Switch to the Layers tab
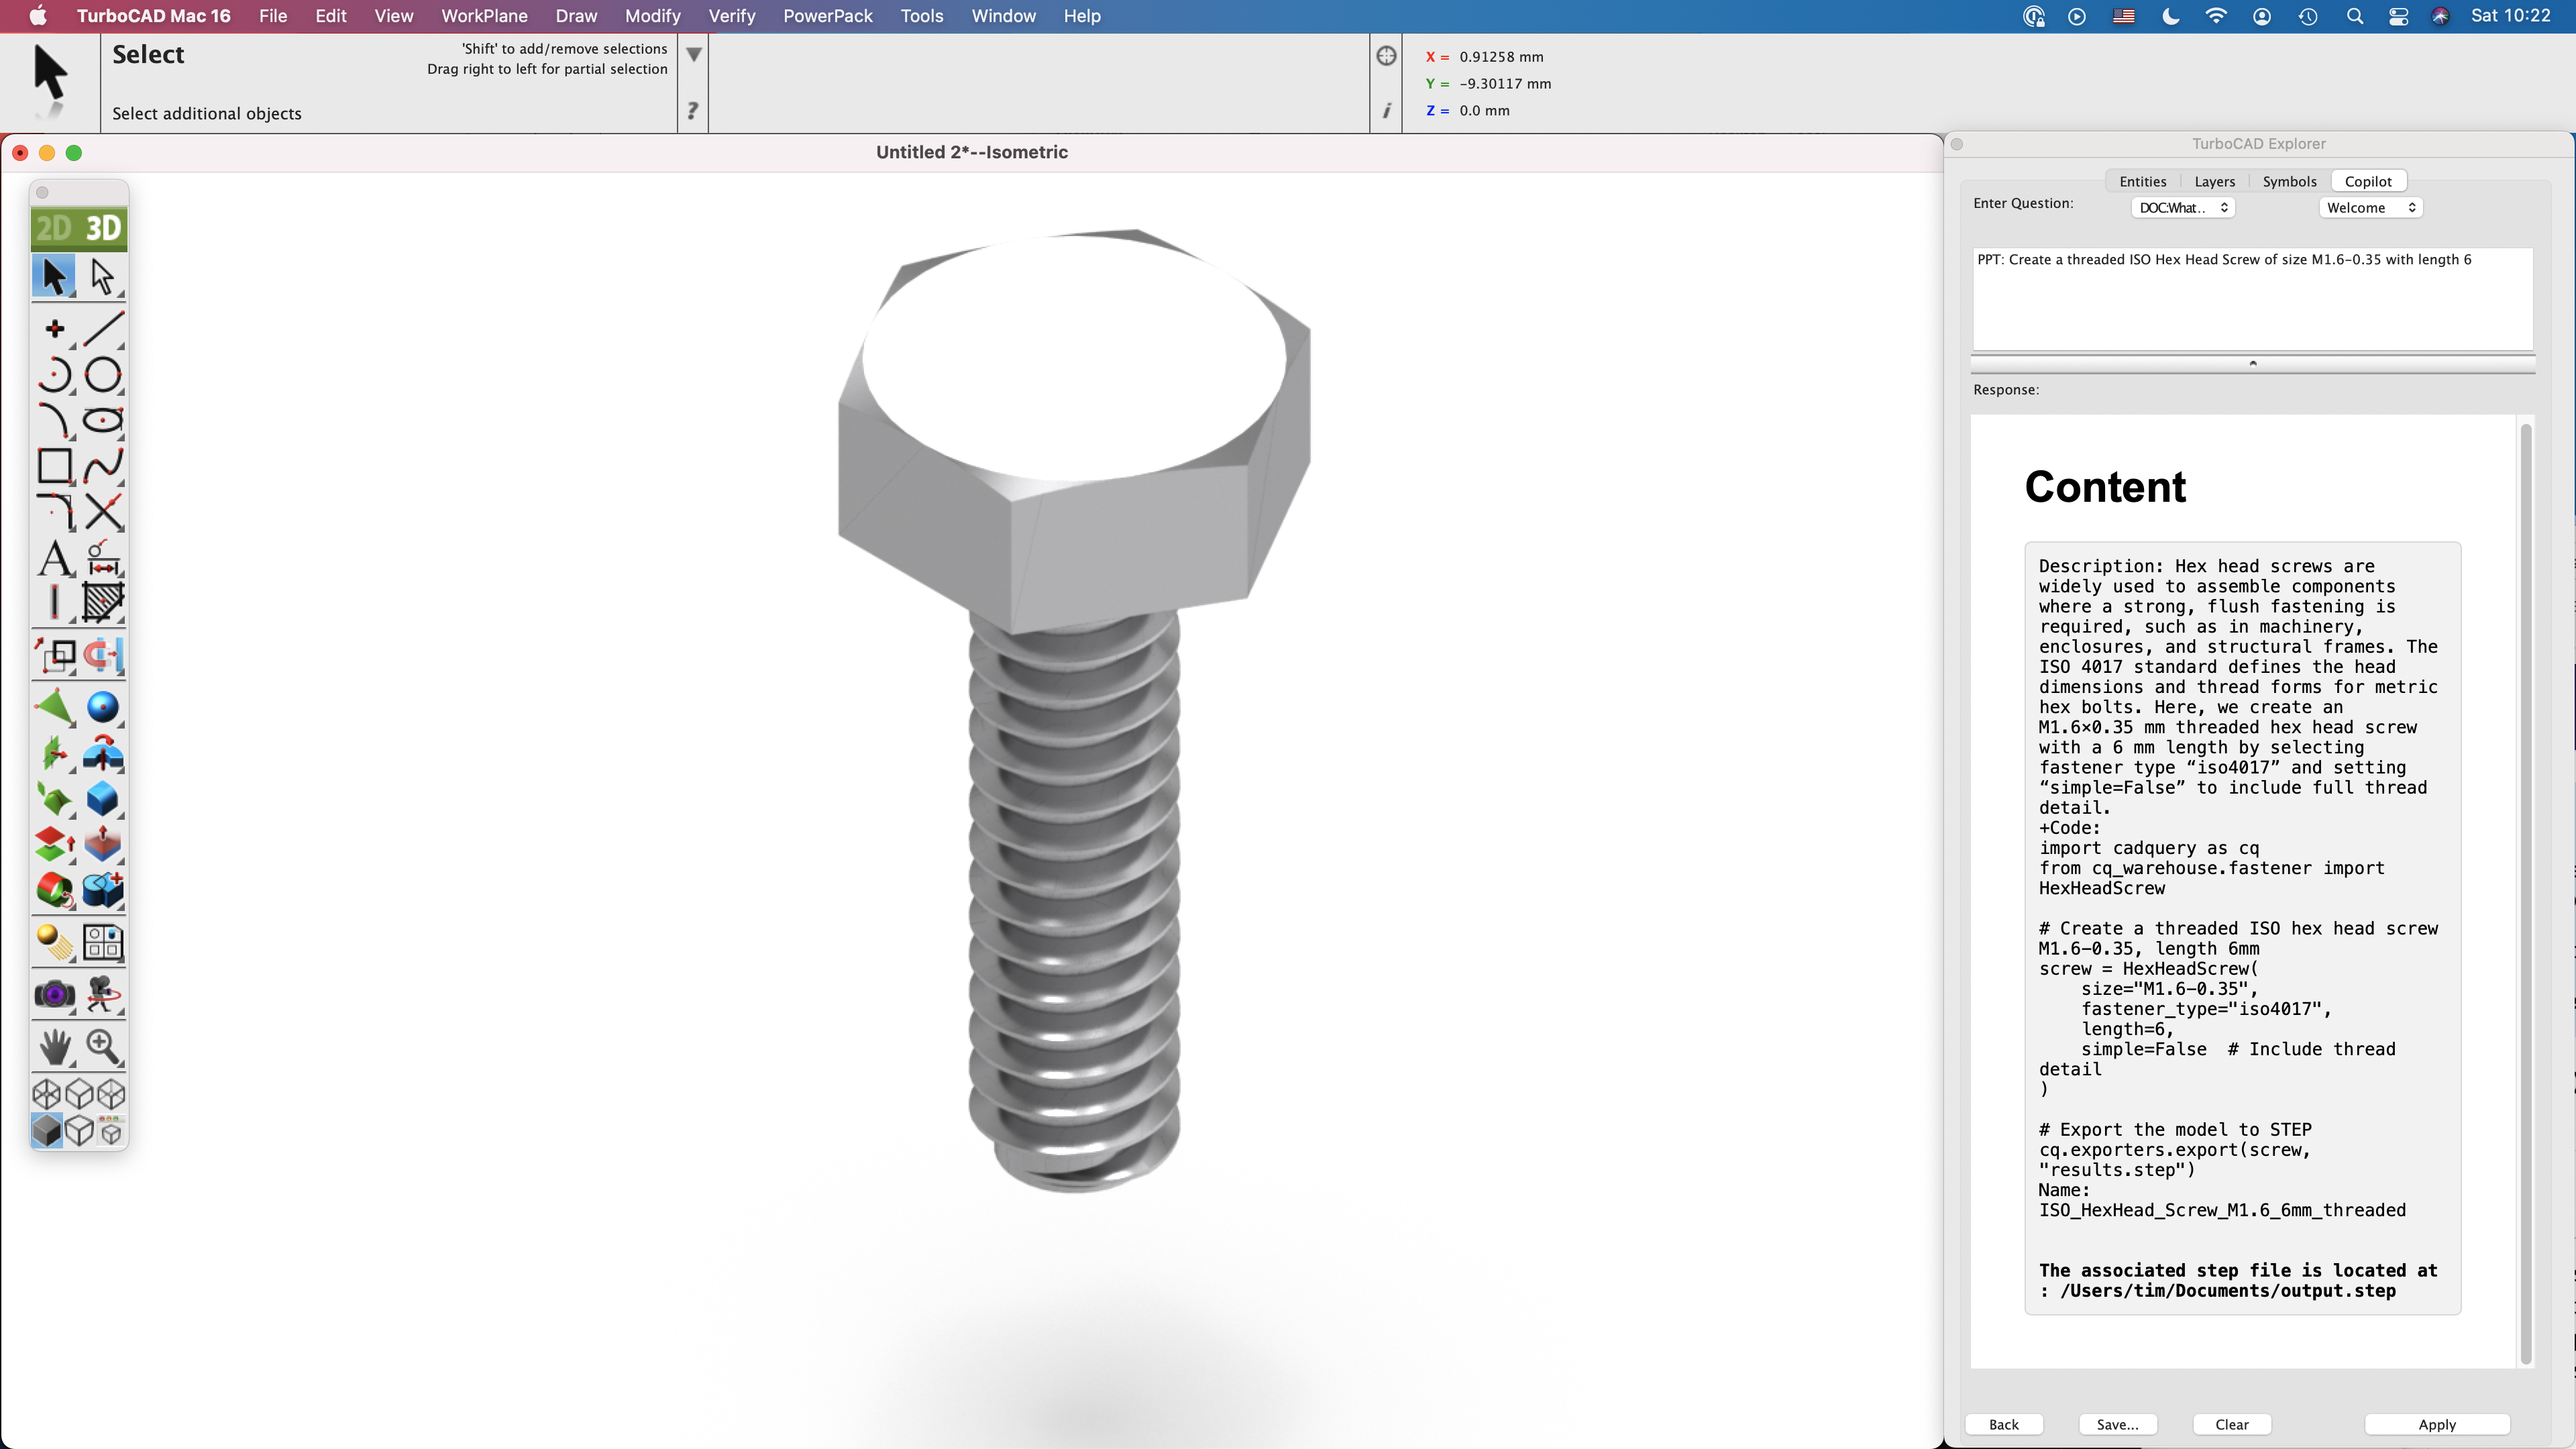The image size is (2576, 1449). coord(2214,181)
